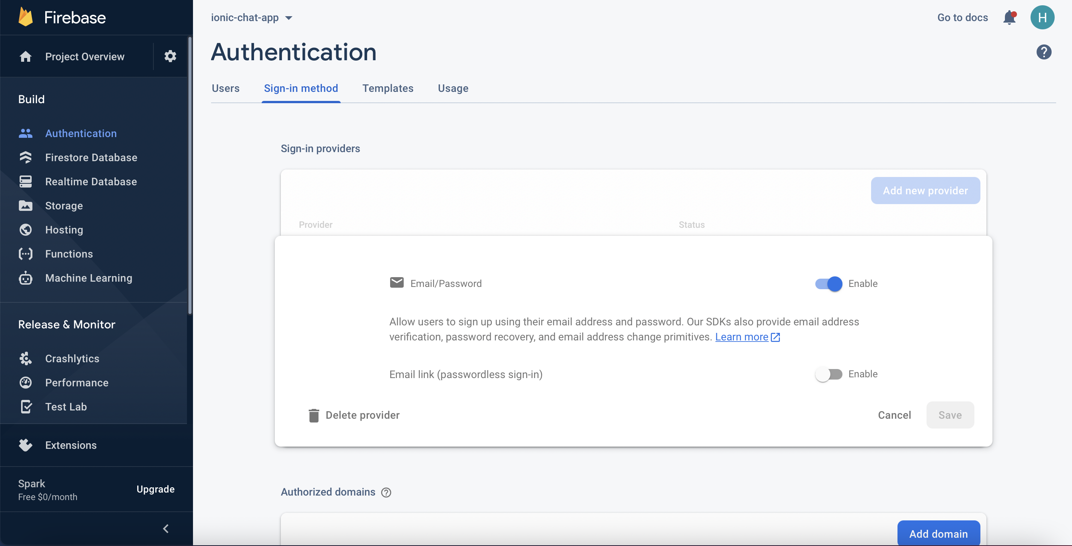Toggle the Email link passwordless switch
1072x546 pixels.
click(x=829, y=374)
